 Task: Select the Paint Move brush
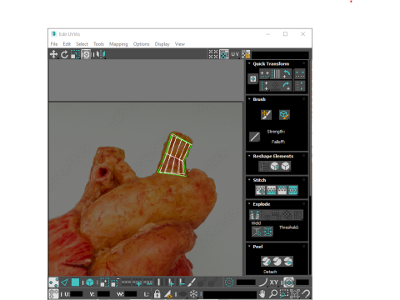tap(266, 115)
